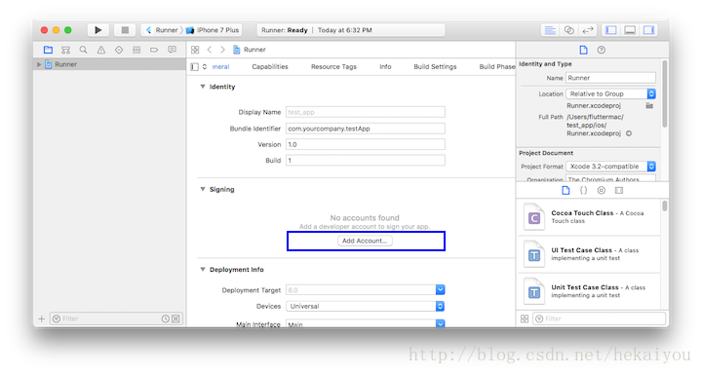Viewport: 702px width, 374px height.
Task: Open the issue navigator warning icon
Action: [101, 50]
